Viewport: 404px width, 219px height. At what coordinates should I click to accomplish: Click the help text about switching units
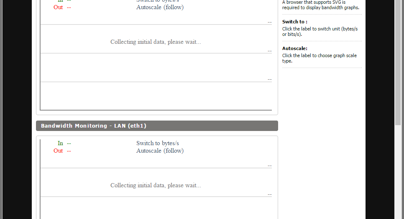point(320,32)
